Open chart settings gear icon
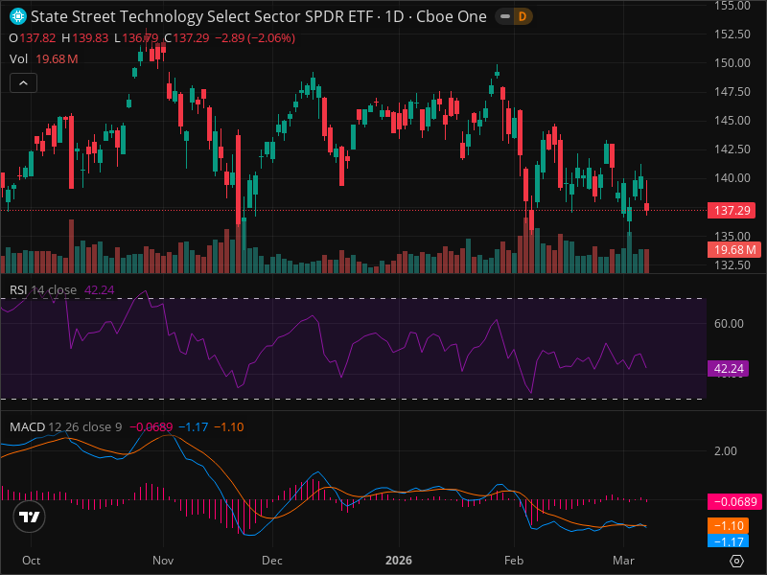The image size is (767, 575). point(736,561)
